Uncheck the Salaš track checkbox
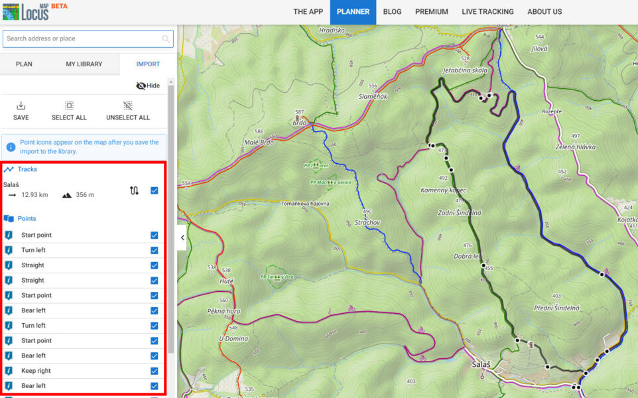Image resolution: width=638 pixels, height=398 pixels. [155, 191]
